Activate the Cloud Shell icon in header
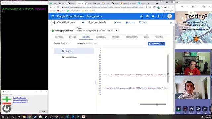Viewport: 212px width, 119px height. click(x=147, y=16)
